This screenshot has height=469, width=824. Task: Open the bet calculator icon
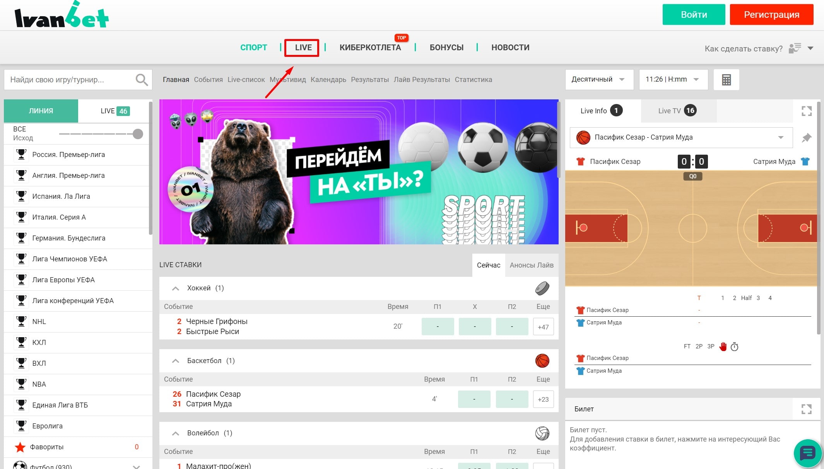726,80
